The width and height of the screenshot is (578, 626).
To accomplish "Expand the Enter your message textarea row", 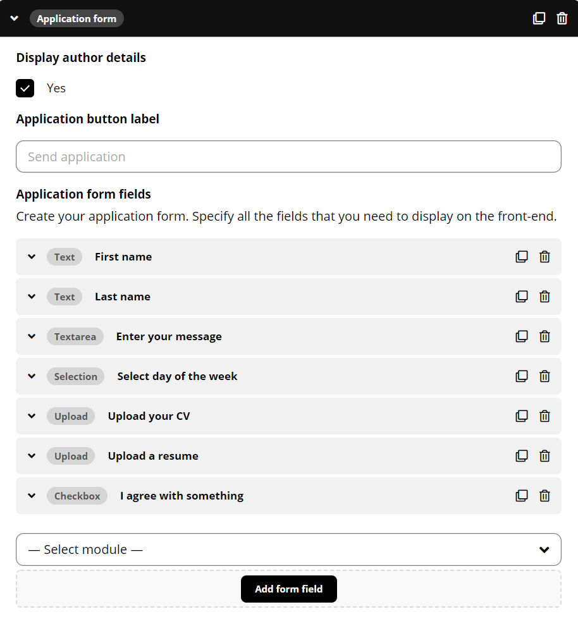I will click(32, 336).
